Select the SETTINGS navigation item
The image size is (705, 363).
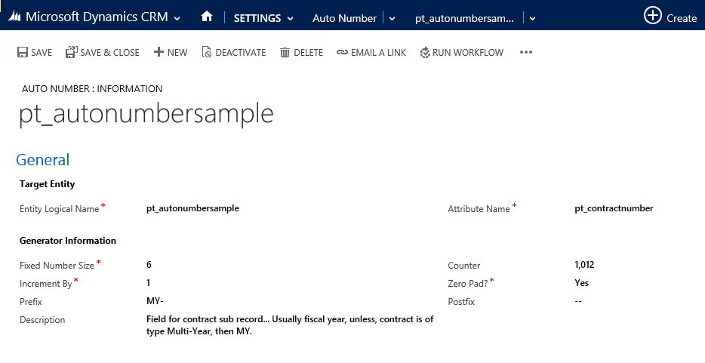[257, 18]
